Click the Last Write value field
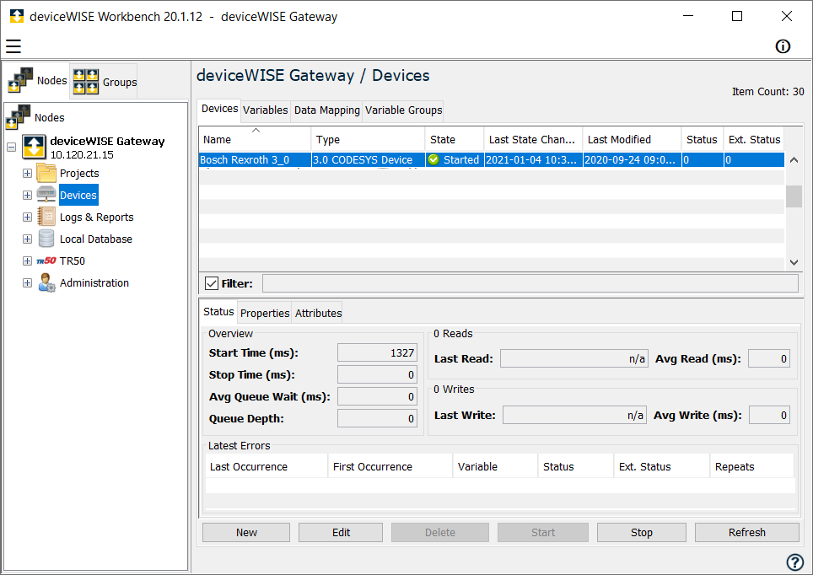Image resolution: width=813 pixels, height=575 pixels. [x=574, y=415]
